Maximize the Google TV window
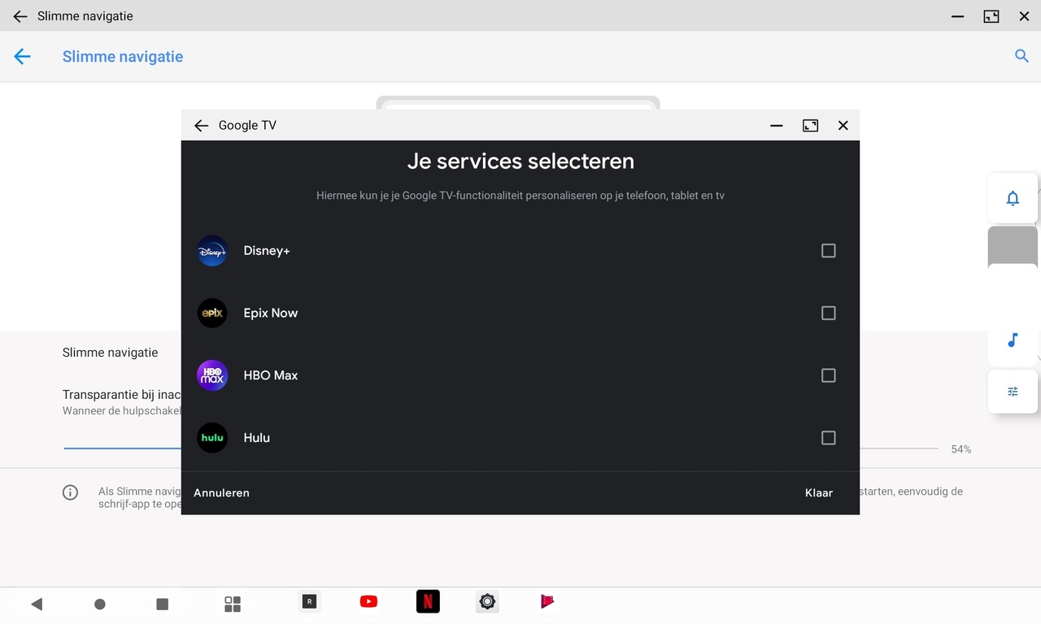1041x624 pixels. [x=810, y=125]
